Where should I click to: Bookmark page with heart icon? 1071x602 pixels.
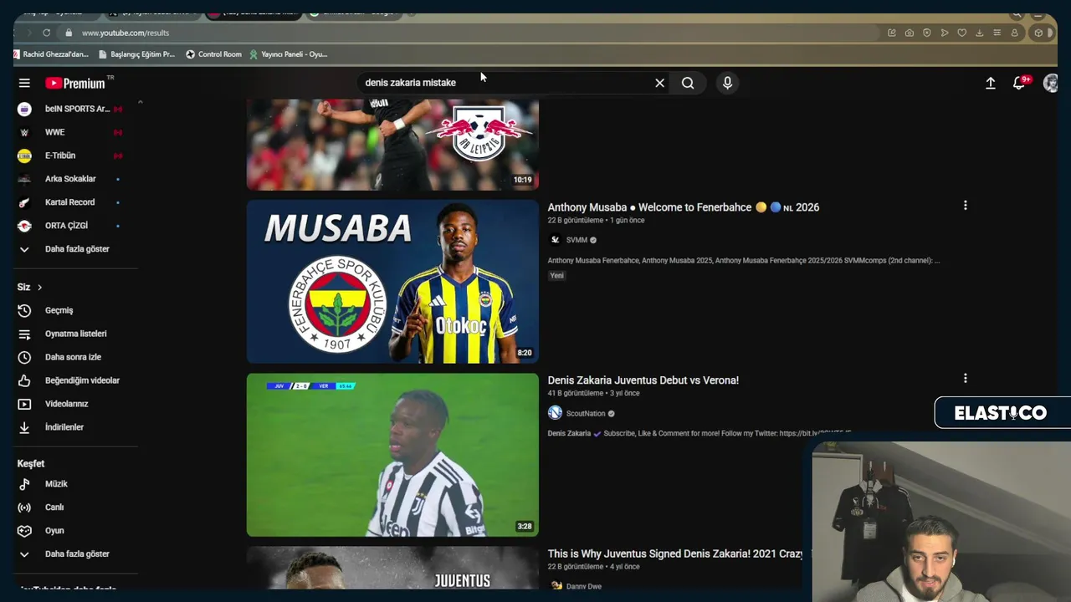tap(962, 33)
